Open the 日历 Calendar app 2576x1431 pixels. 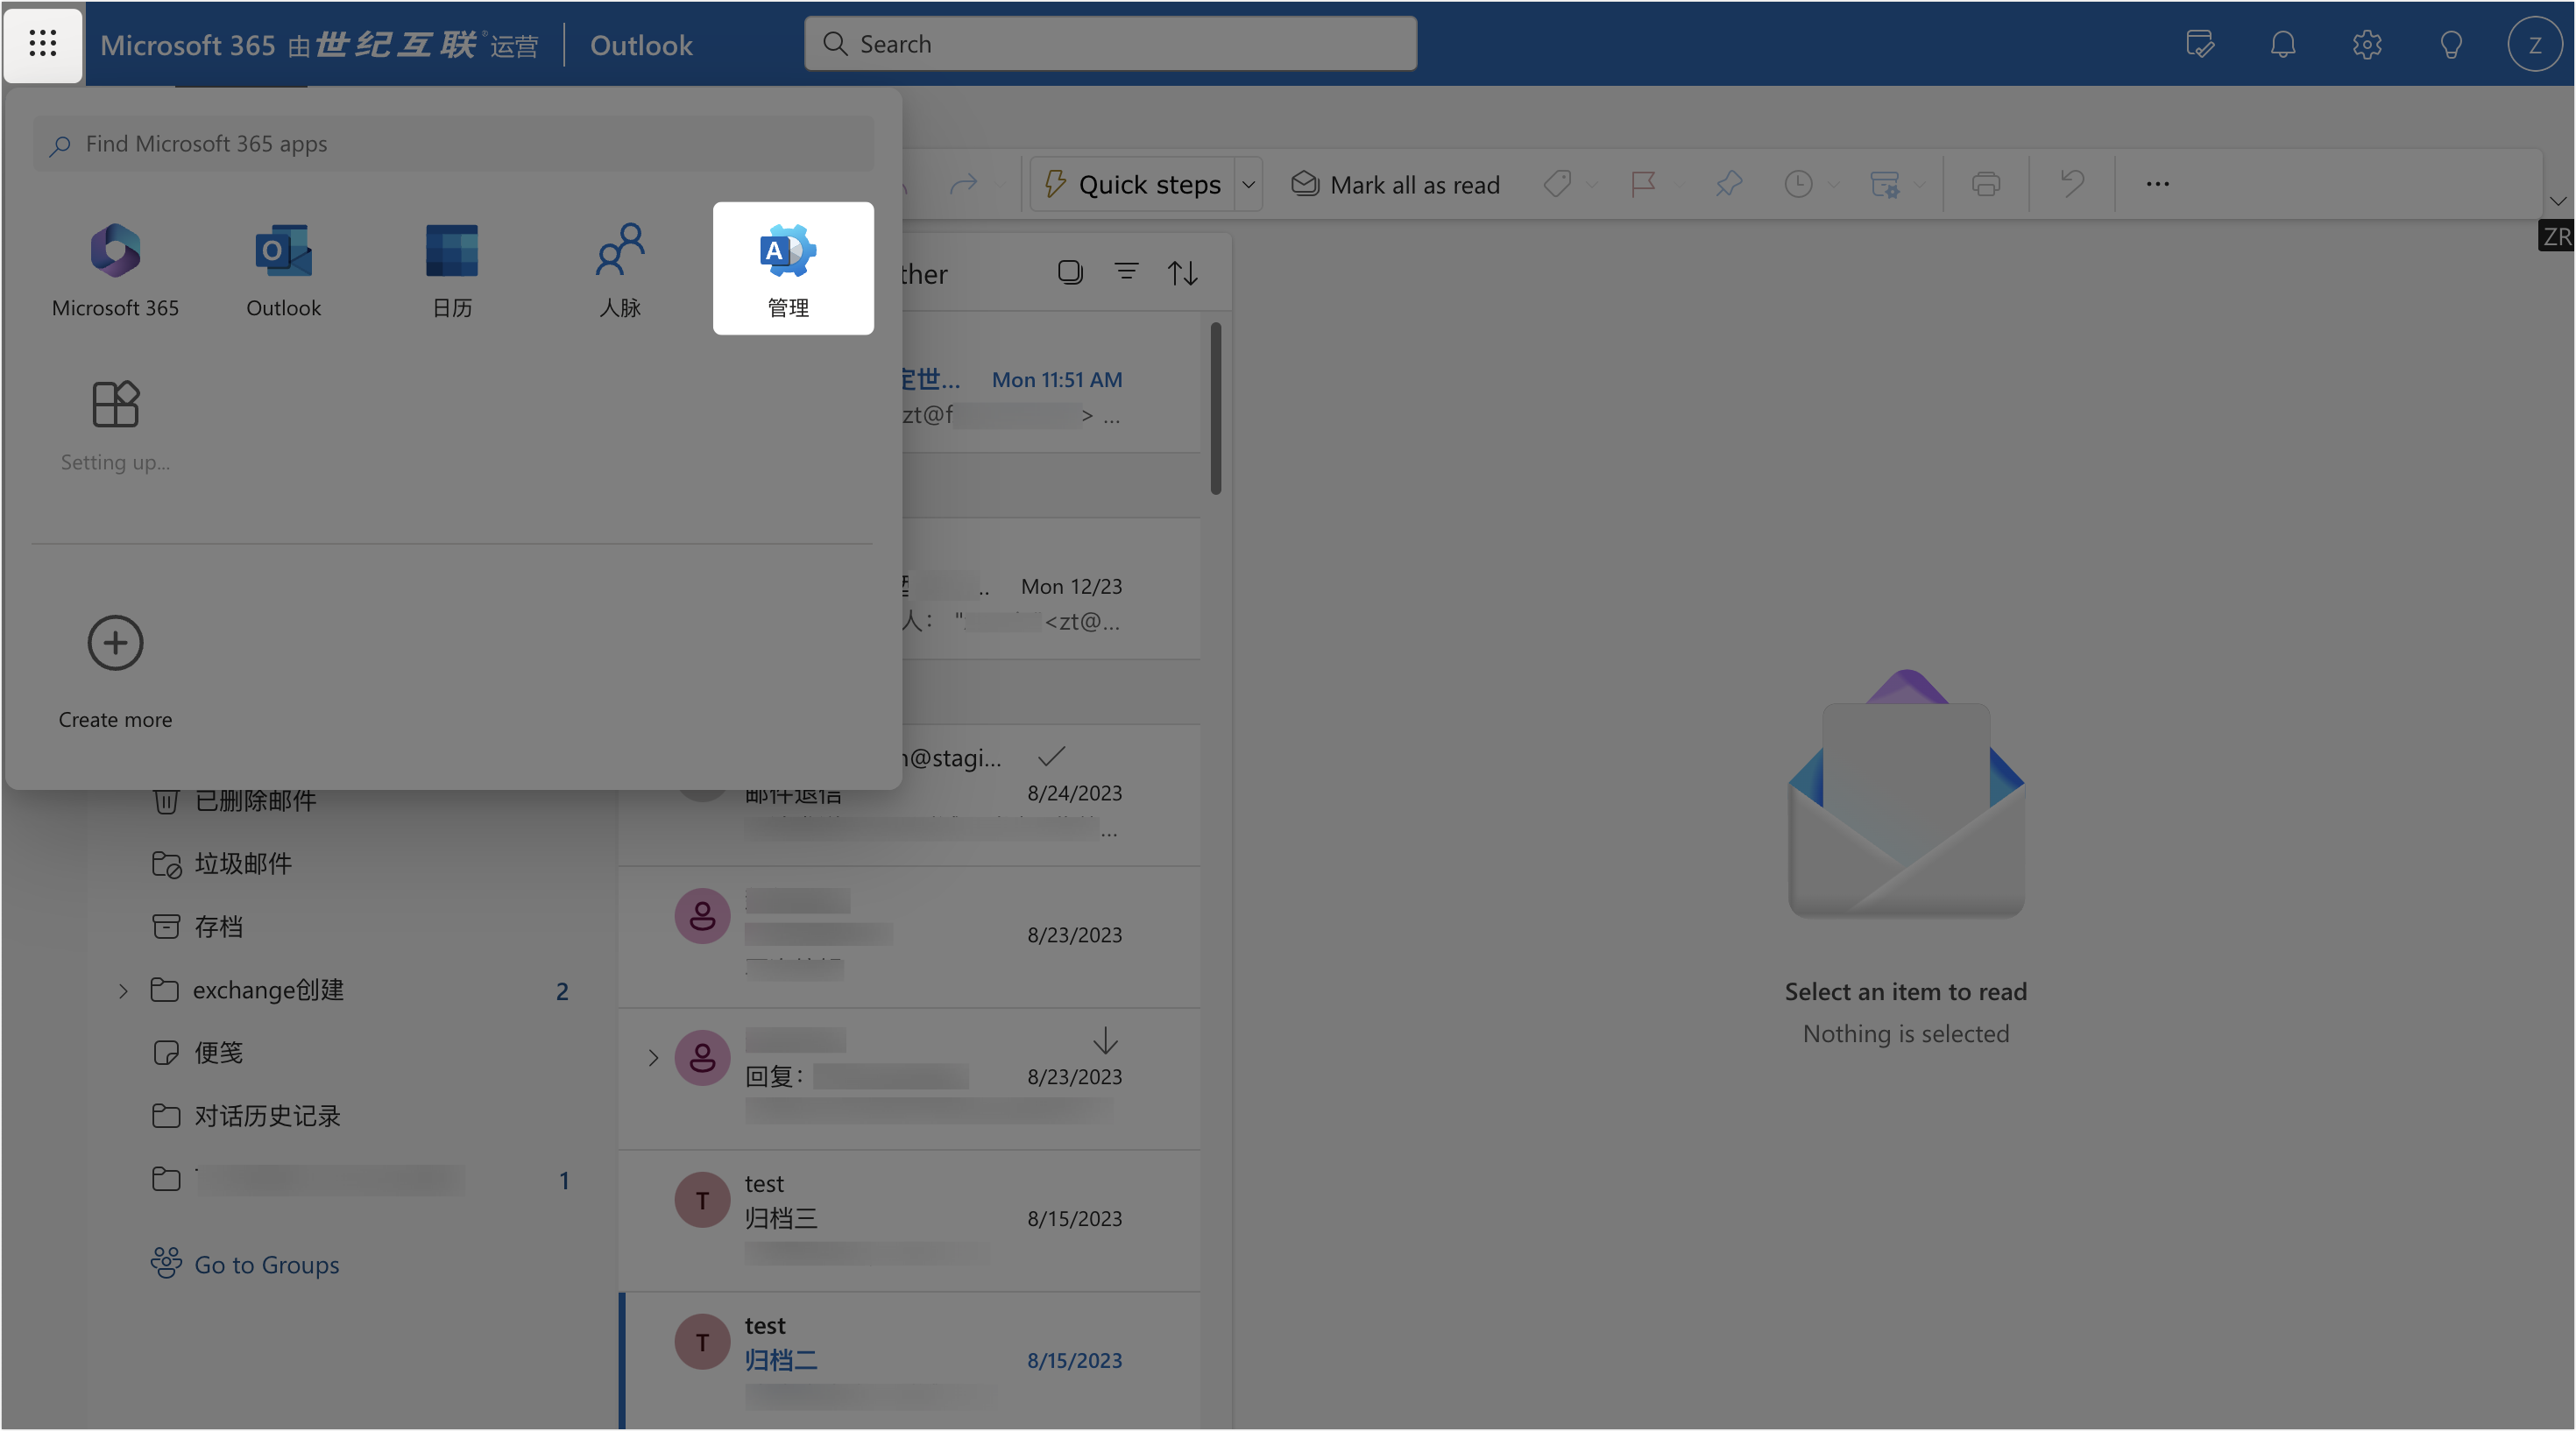click(452, 268)
